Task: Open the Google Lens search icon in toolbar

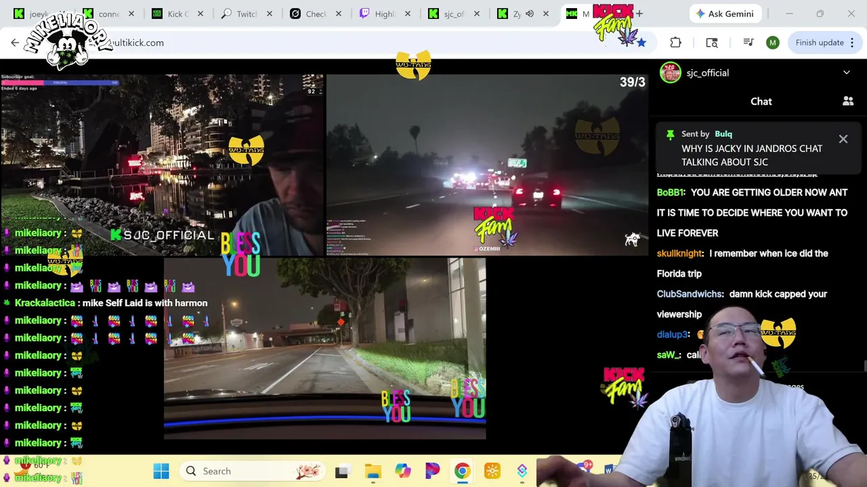Action: pos(712,43)
